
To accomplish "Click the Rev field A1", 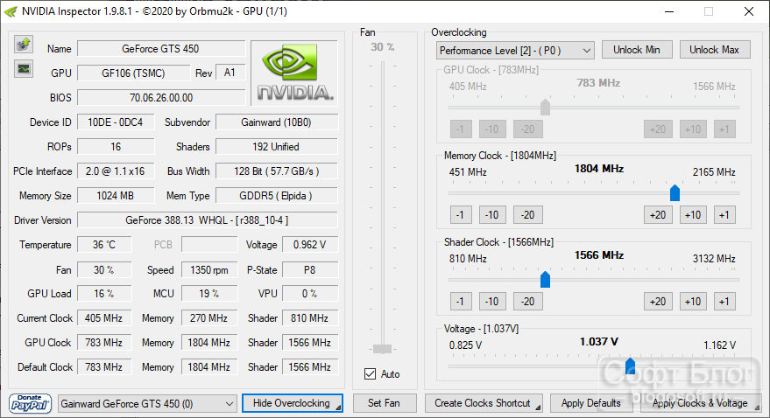I will [x=230, y=73].
